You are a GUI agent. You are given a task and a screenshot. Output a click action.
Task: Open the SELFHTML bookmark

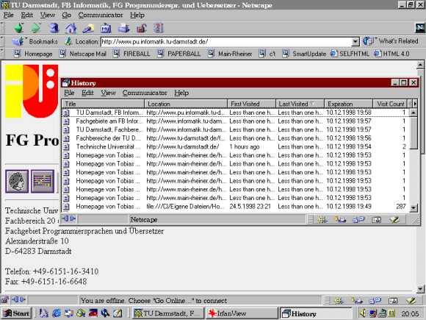tap(350, 54)
